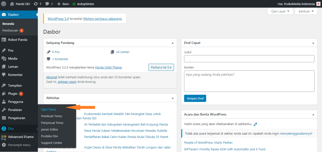Click the Dasbor gauge icon in sidebar
This screenshot has width=322, height=152.
[4, 15]
